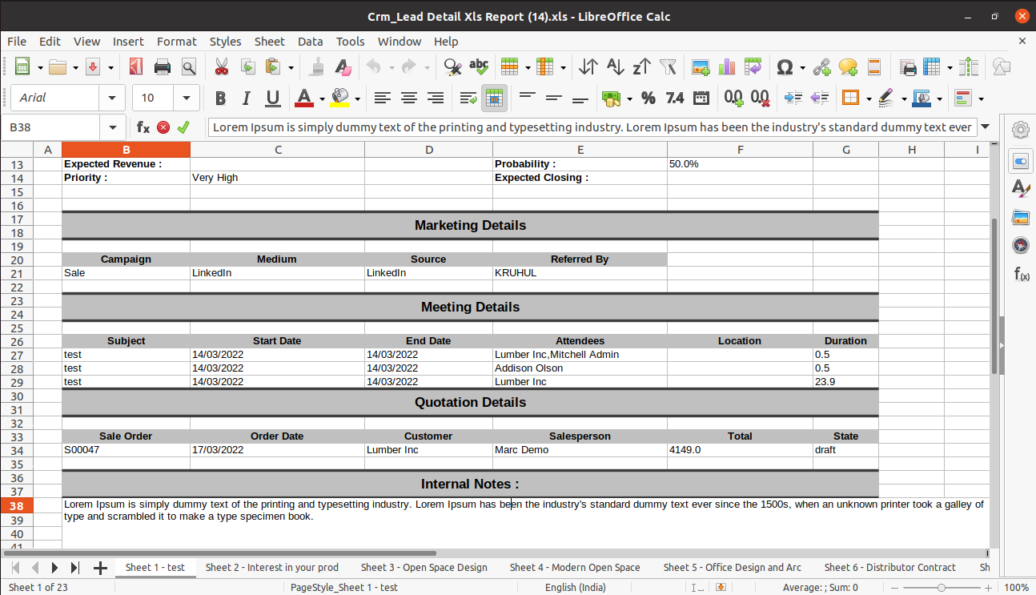1036x595 pixels.
Task: Expand the formula bar
Action: tap(985, 127)
